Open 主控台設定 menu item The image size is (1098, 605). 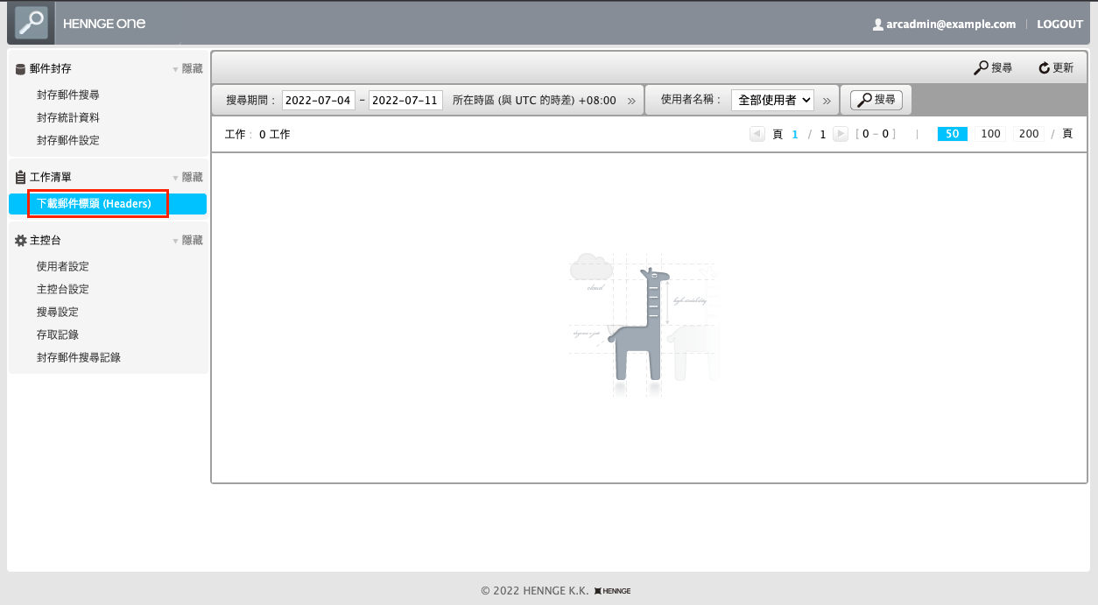(63, 289)
